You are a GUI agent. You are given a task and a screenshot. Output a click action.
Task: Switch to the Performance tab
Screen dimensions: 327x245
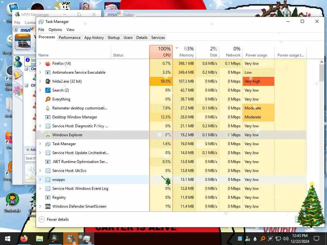tap(69, 38)
